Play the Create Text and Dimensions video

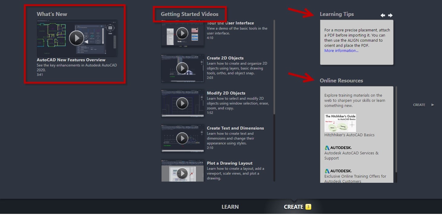[x=183, y=138]
